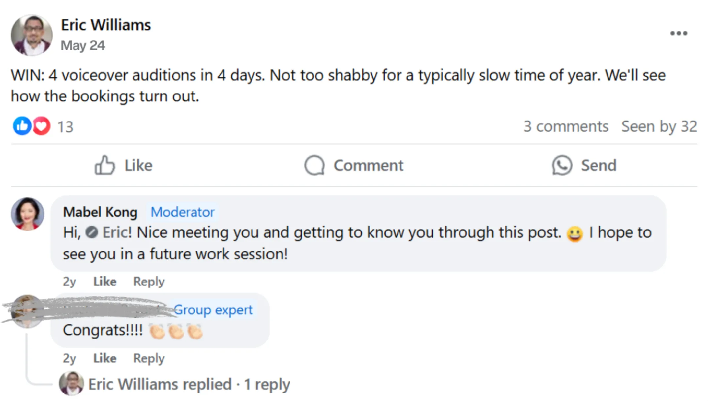712x407 pixels.
Task: Open the reactions count of 13
Action: coord(65,127)
